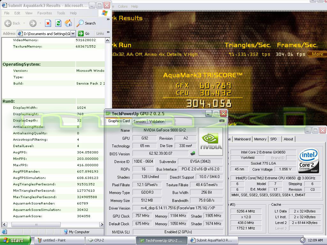The image size is (327, 245).
Task: Open the Search pane in IE
Action: click(86, 23)
